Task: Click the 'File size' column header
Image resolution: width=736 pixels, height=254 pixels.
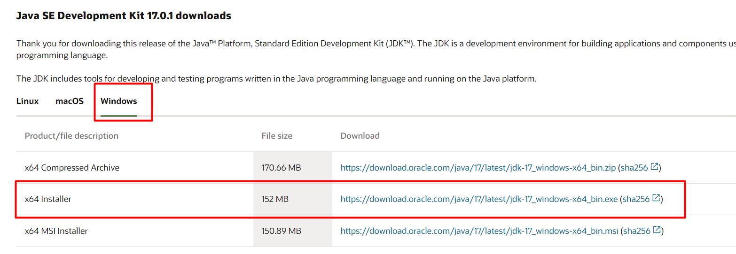Action: point(277,136)
